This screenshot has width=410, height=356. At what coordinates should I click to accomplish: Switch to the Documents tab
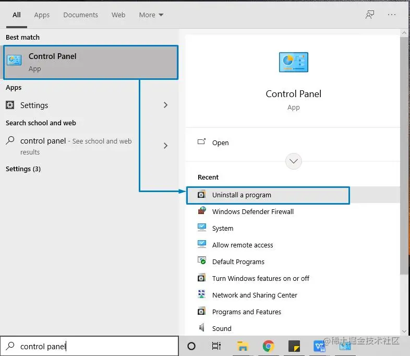[80, 15]
